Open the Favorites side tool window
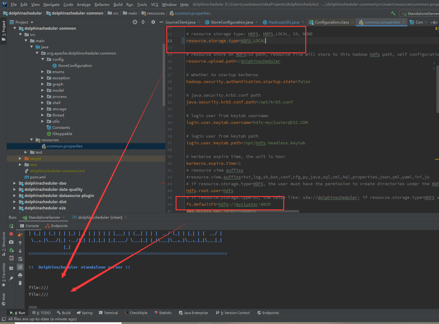This screenshot has height=324, width=439. 3,275
